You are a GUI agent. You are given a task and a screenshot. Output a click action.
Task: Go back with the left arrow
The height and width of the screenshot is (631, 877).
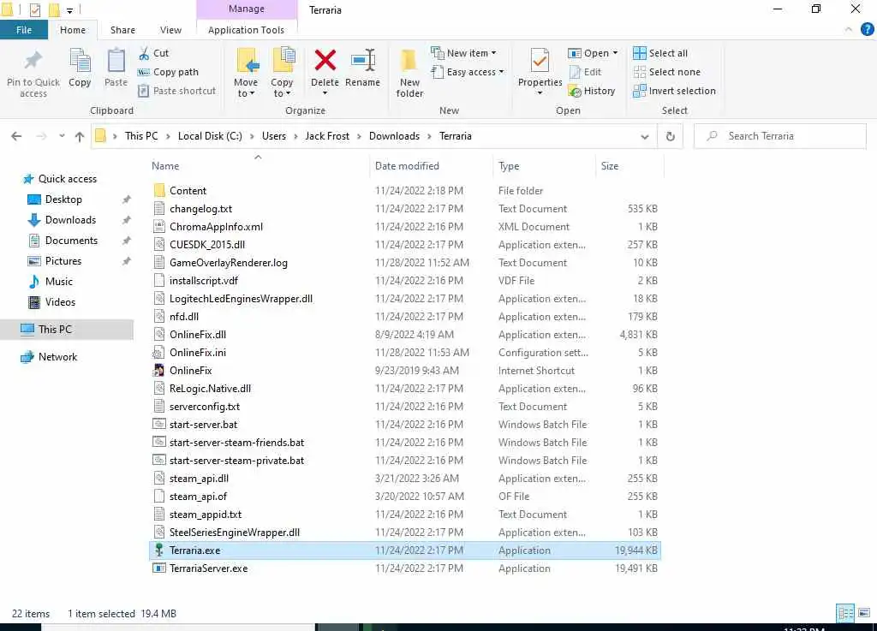click(17, 136)
